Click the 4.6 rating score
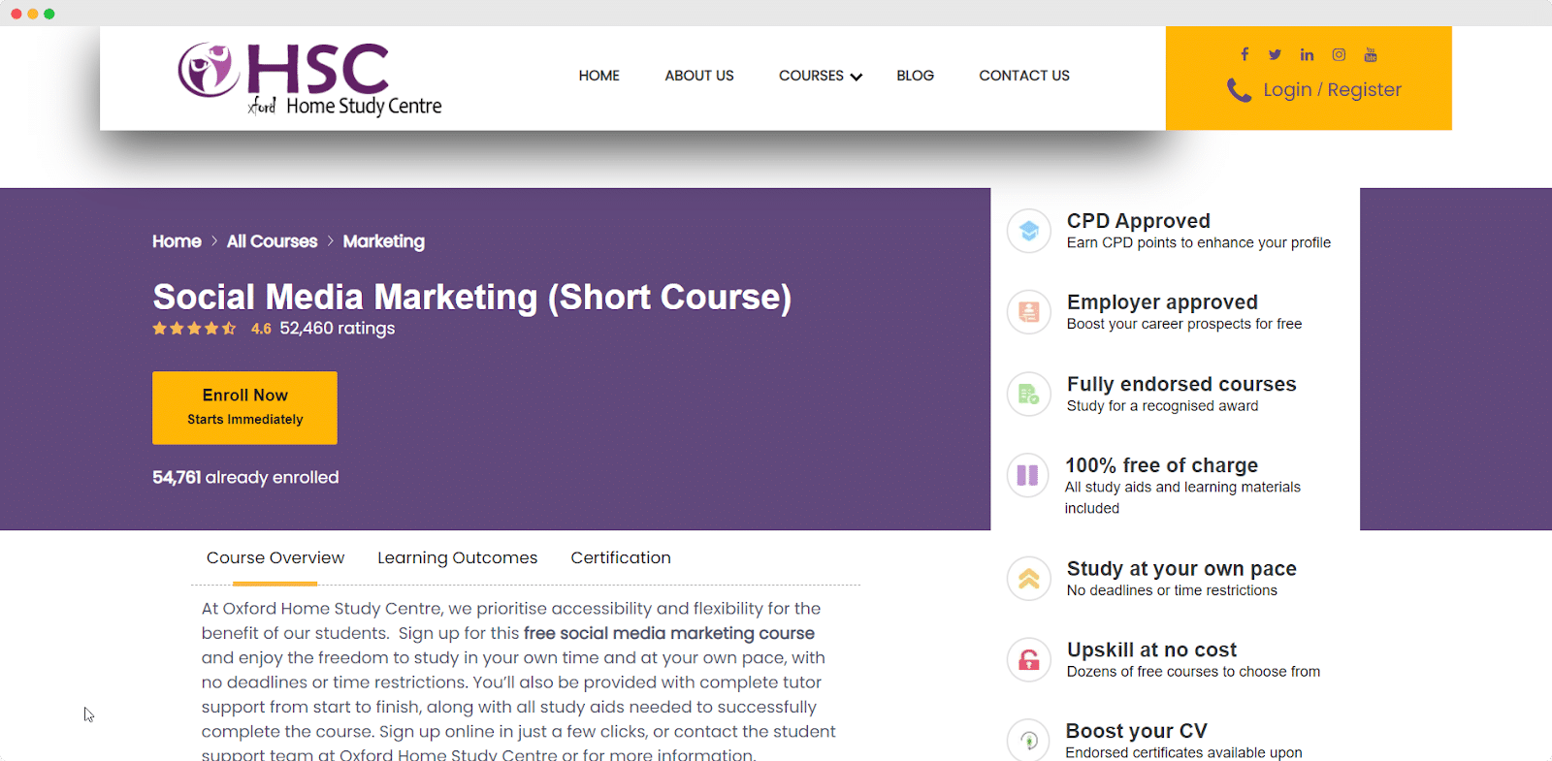 (261, 329)
